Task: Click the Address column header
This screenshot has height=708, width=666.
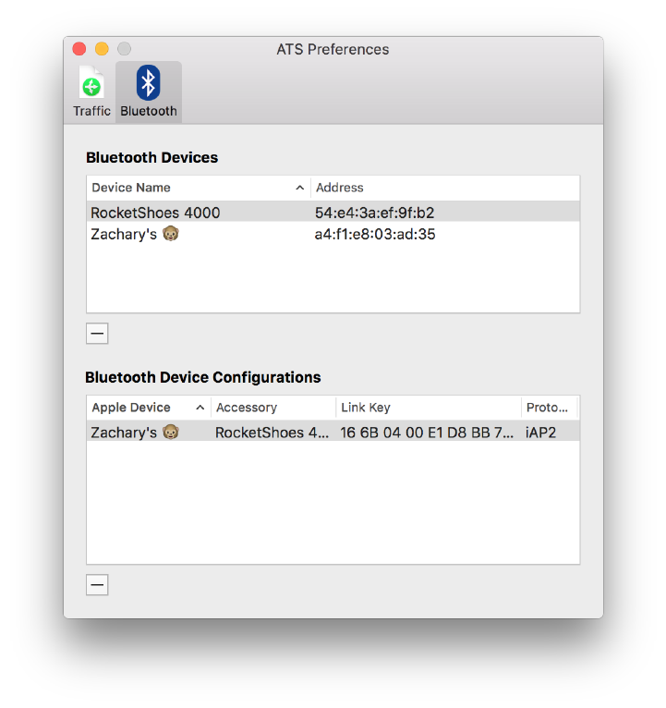Action: (443, 188)
